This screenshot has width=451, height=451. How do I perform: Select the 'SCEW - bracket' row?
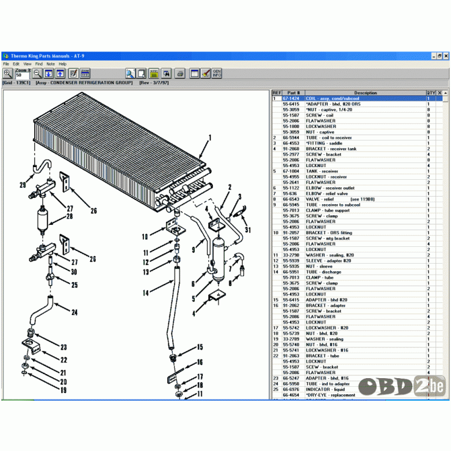point(357,367)
